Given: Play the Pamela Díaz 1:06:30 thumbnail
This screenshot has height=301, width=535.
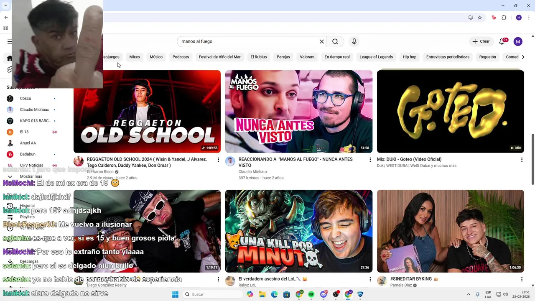Looking at the screenshot, I should (451, 231).
